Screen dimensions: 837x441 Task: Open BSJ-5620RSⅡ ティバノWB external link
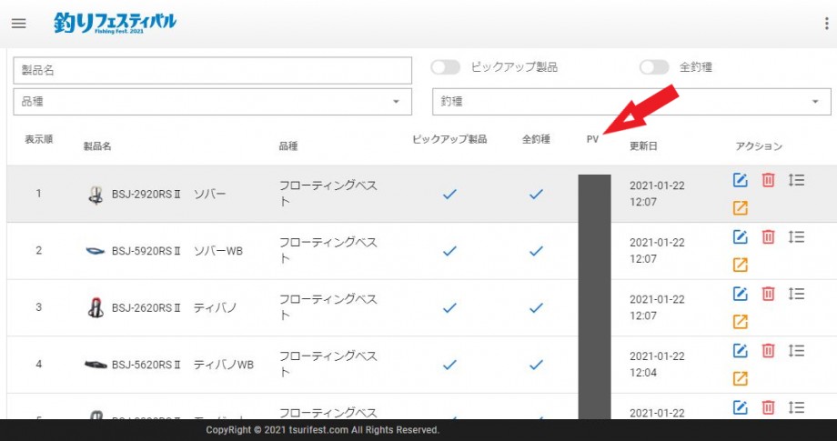coord(740,378)
